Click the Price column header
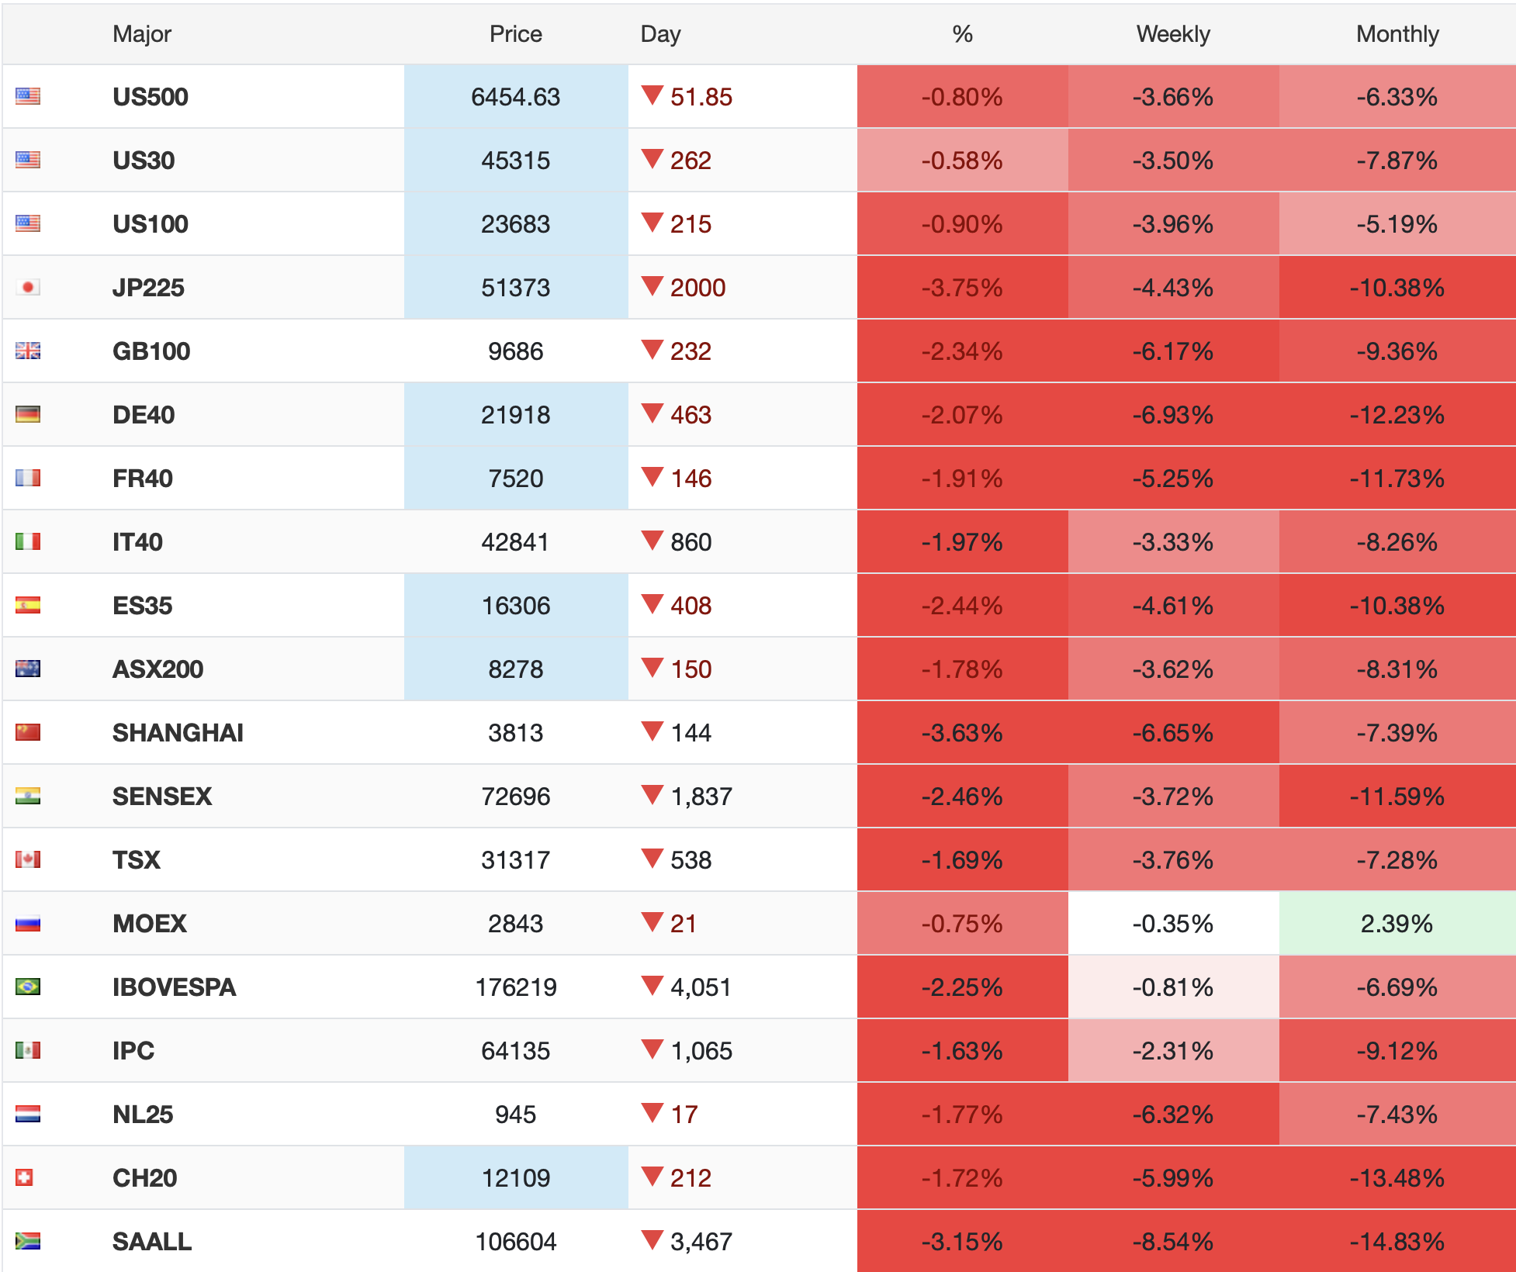 (x=515, y=34)
